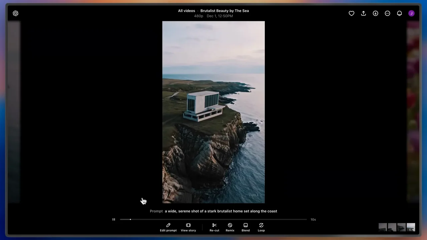Click the 10s duration label

[313, 219]
